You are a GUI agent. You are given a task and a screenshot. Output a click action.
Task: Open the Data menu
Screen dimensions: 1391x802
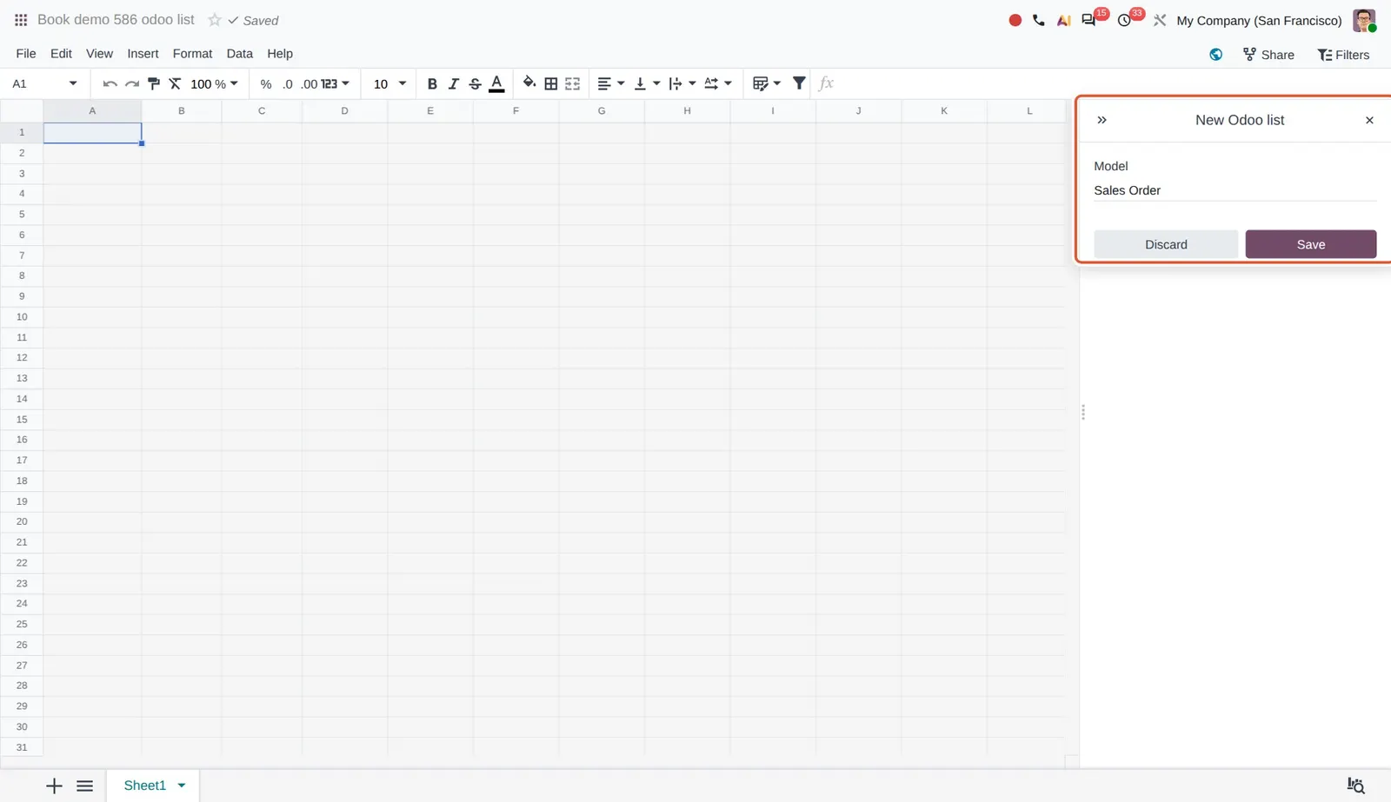click(x=240, y=54)
